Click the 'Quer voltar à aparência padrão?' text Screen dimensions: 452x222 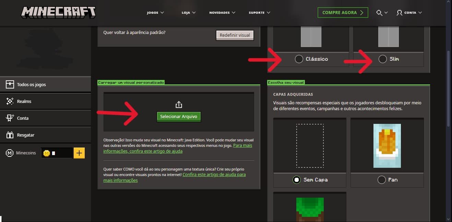[x=134, y=33]
